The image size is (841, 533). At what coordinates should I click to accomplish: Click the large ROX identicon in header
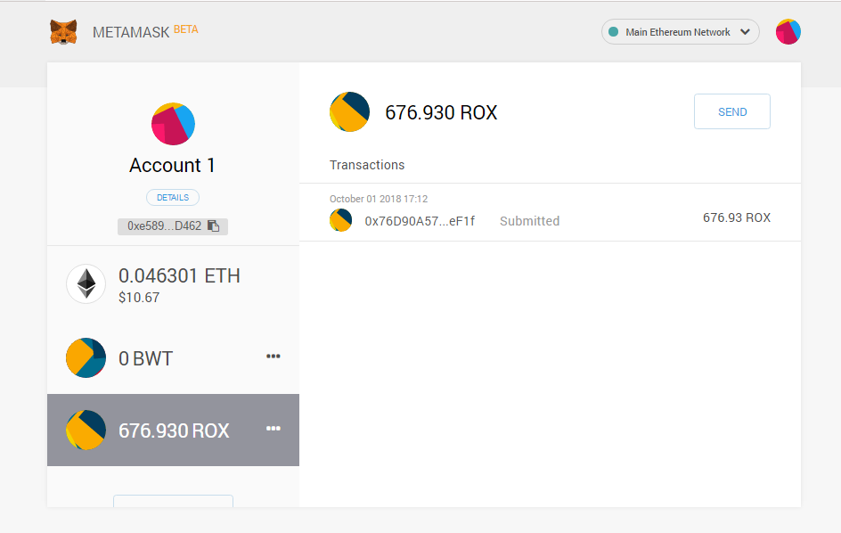(x=349, y=111)
